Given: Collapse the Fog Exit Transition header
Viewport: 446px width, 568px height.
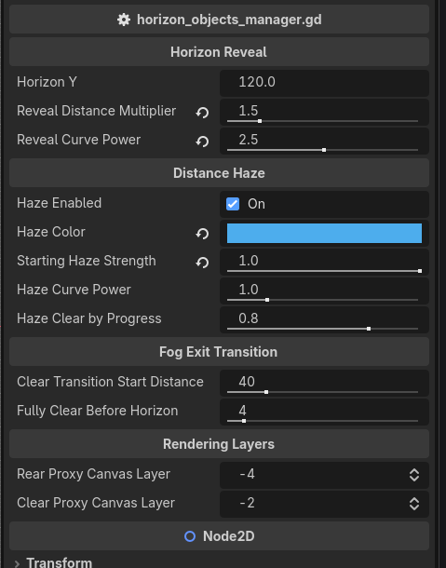Looking at the screenshot, I should click(219, 352).
